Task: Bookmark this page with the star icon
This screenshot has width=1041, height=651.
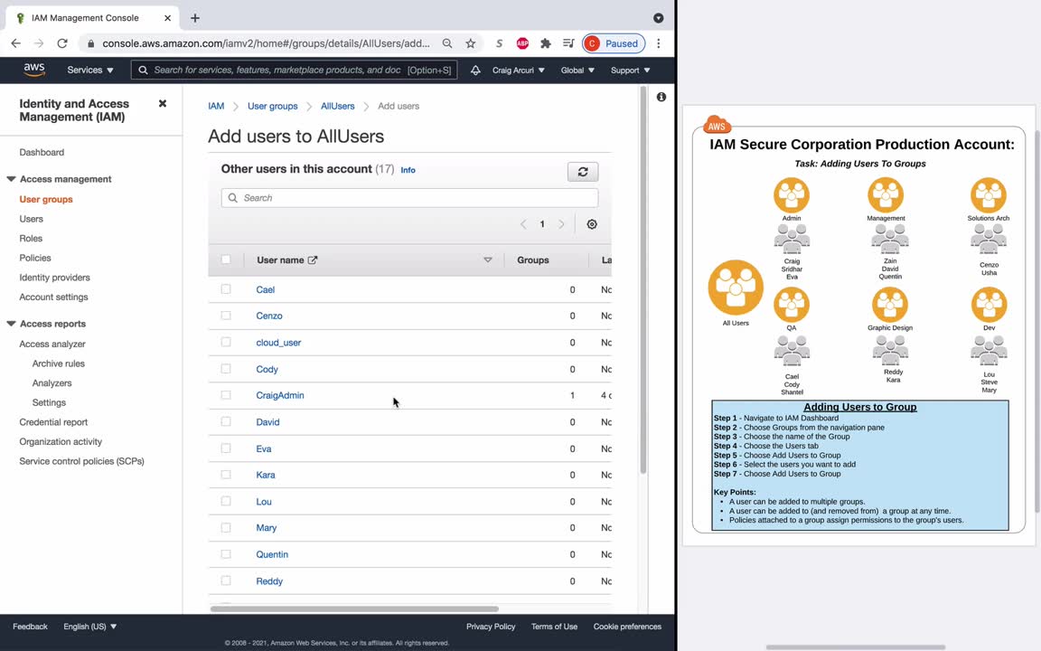Action: pos(471,43)
